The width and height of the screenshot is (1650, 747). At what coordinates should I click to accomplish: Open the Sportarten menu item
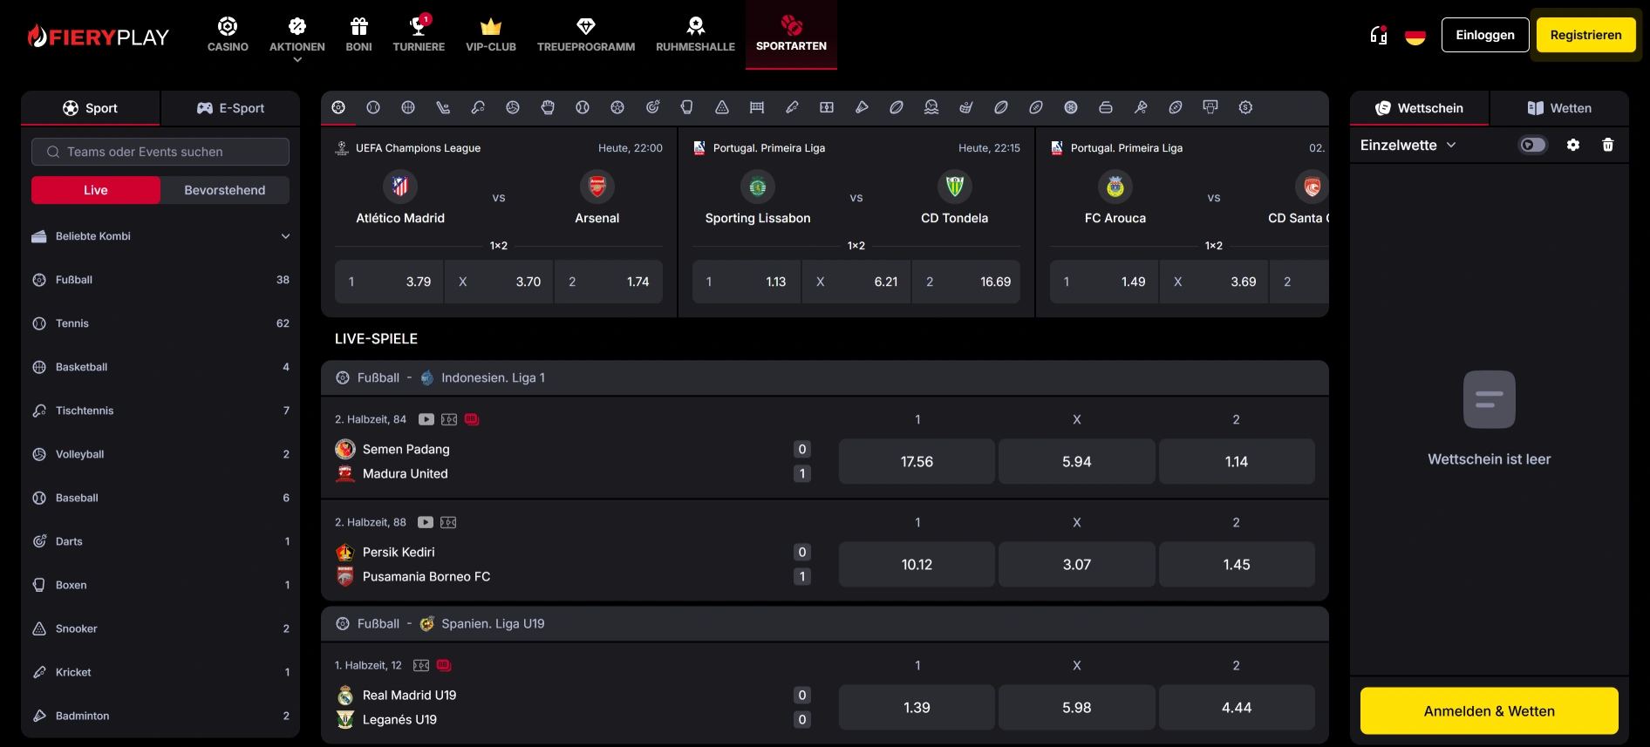coord(791,35)
